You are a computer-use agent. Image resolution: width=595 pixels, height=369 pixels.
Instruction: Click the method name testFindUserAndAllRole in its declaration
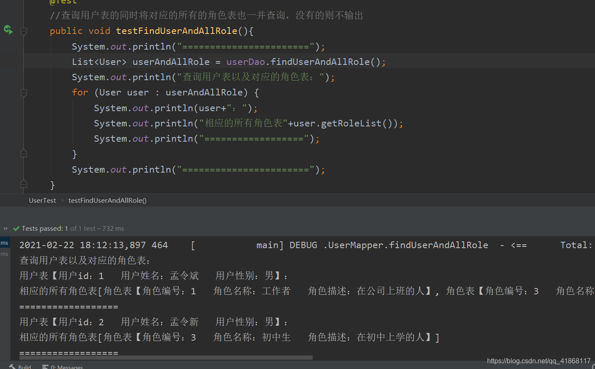(x=177, y=31)
